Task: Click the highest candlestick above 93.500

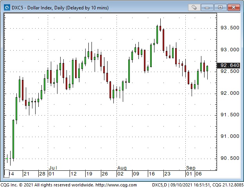Action: click(160, 25)
